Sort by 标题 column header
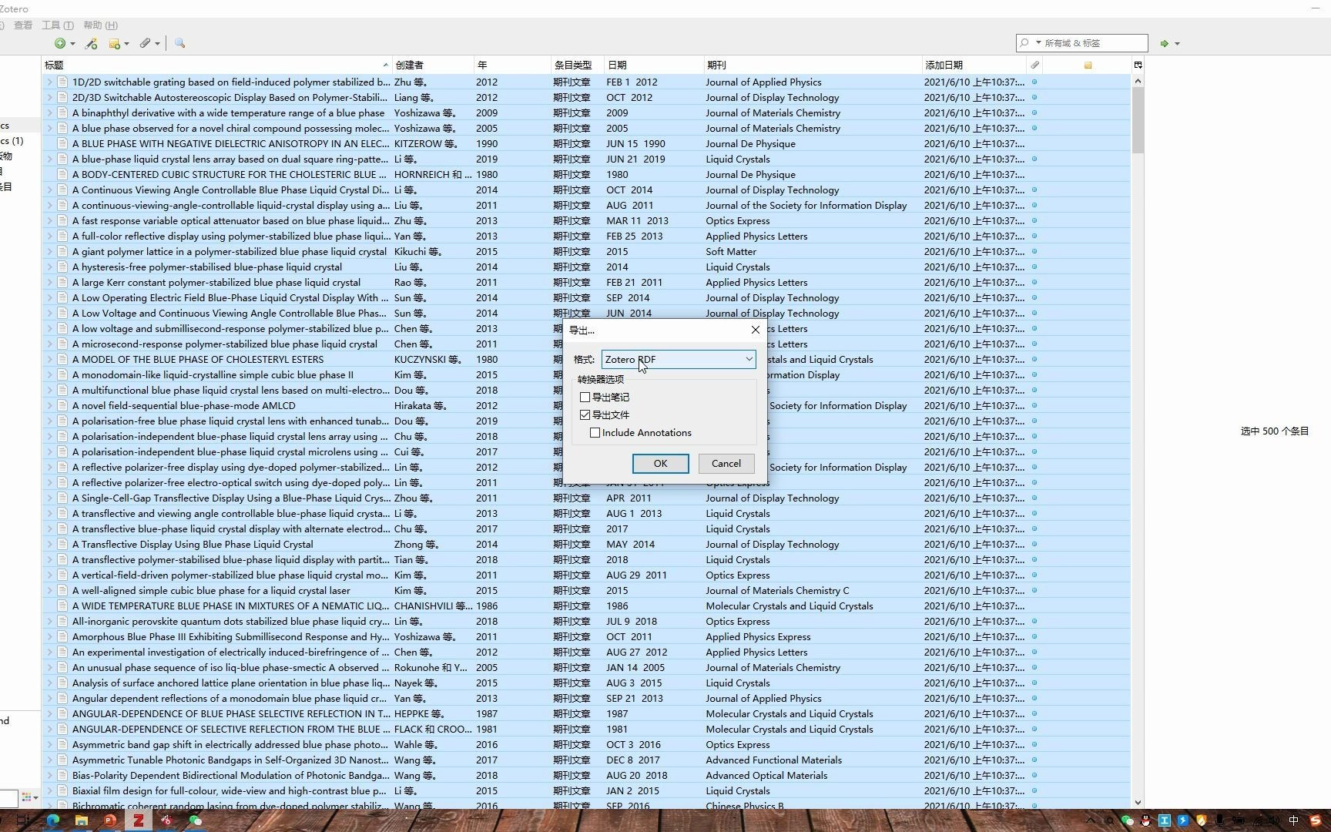Viewport: 1331px width, 832px height. (x=216, y=65)
